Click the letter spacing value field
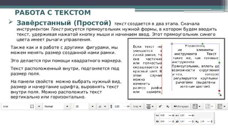This screenshot has height=128, width=228. pyautogui.click(x=164, y=116)
